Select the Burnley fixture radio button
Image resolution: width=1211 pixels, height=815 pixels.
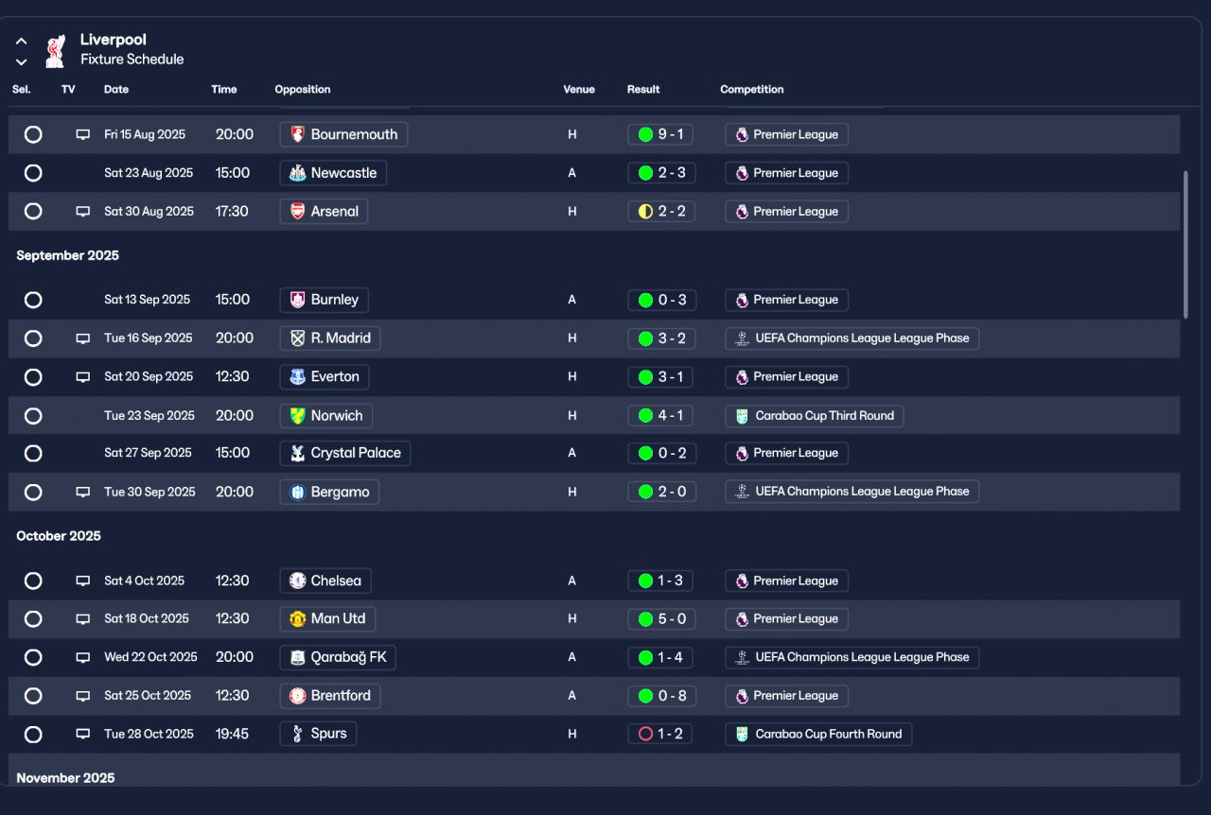coord(33,300)
